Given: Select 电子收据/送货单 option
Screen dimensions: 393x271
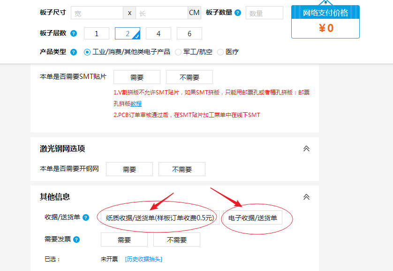Looking at the screenshot, I should (253, 218).
